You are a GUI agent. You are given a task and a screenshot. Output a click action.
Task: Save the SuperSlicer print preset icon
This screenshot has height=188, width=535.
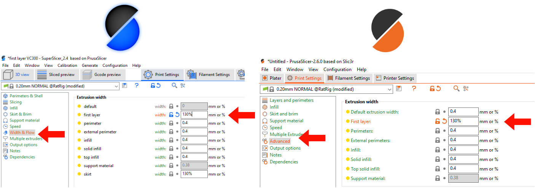click(125, 86)
